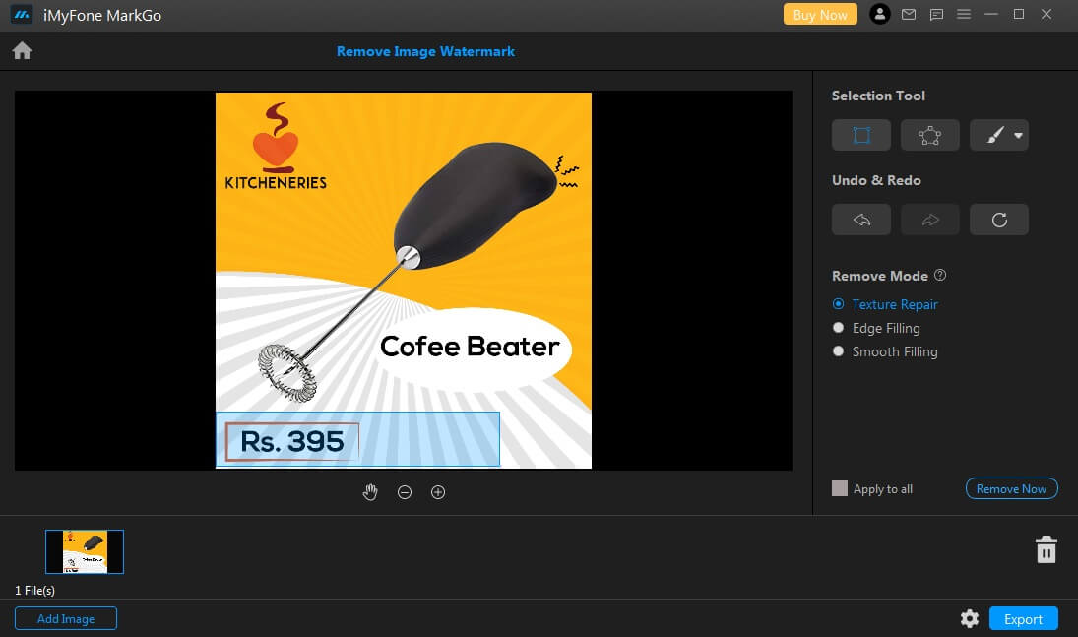Viewport: 1078px width, 637px height.
Task: Enable the Apply to all checkbox
Action: tap(840, 488)
